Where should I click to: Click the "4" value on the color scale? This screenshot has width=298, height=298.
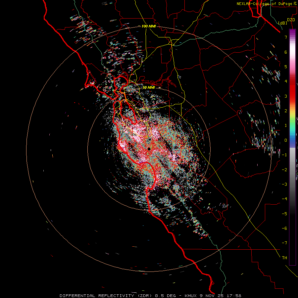pos(286,81)
